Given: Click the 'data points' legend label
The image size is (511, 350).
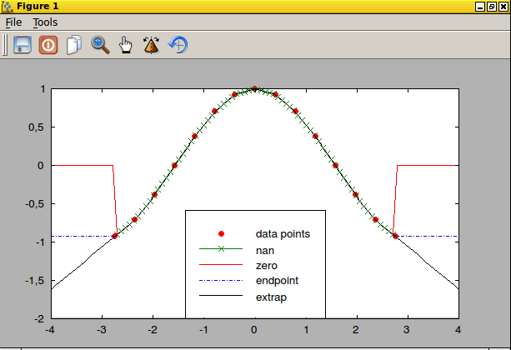Looking at the screenshot, I should point(283,234).
